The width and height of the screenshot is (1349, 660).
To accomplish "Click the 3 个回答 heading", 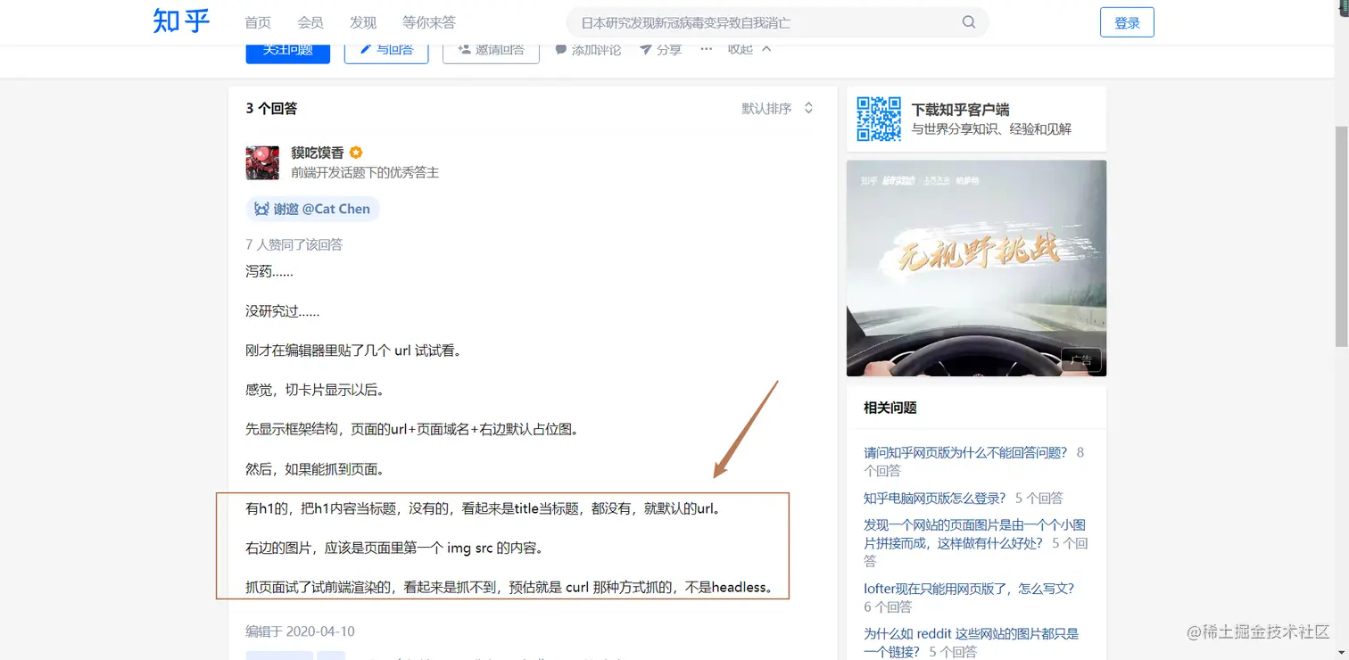I will (x=271, y=109).
